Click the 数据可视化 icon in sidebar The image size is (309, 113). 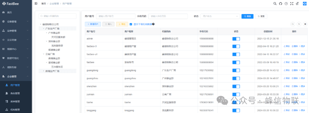[3, 58]
